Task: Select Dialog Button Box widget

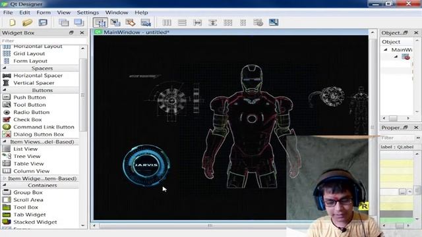Action: (38, 134)
